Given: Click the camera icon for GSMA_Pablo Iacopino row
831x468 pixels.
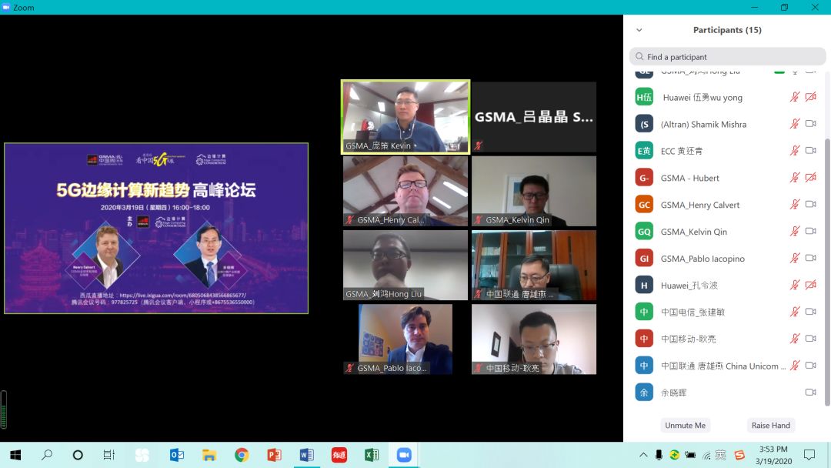Looking at the screenshot, I should [x=811, y=258].
